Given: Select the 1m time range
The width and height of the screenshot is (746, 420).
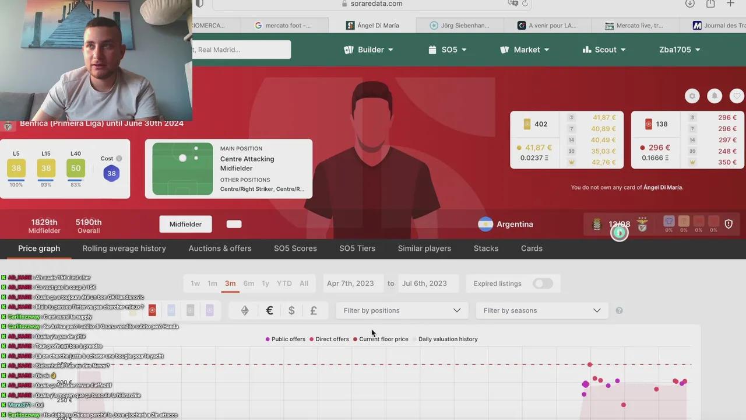Looking at the screenshot, I should 212,283.
